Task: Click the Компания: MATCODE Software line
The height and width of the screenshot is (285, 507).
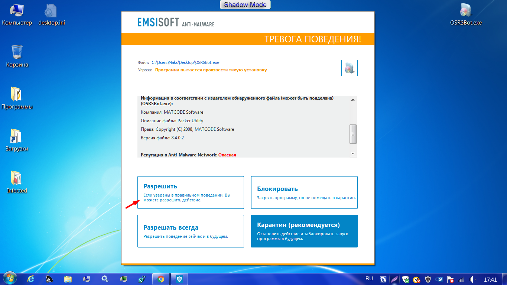Action: pyautogui.click(x=172, y=112)
